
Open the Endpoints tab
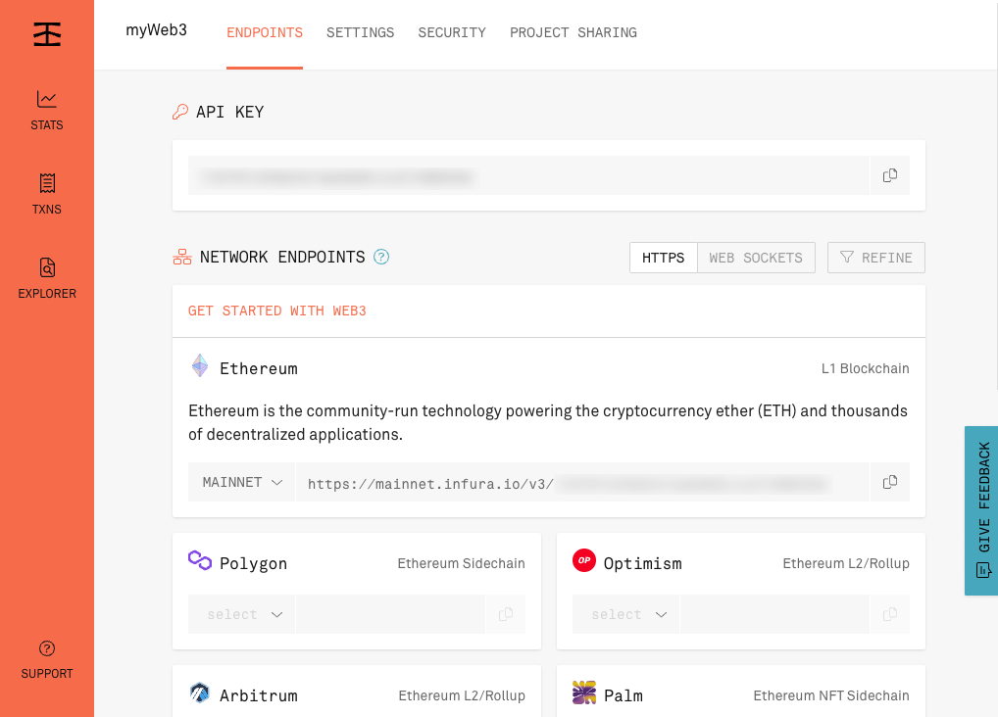click(x=265, y=32)
